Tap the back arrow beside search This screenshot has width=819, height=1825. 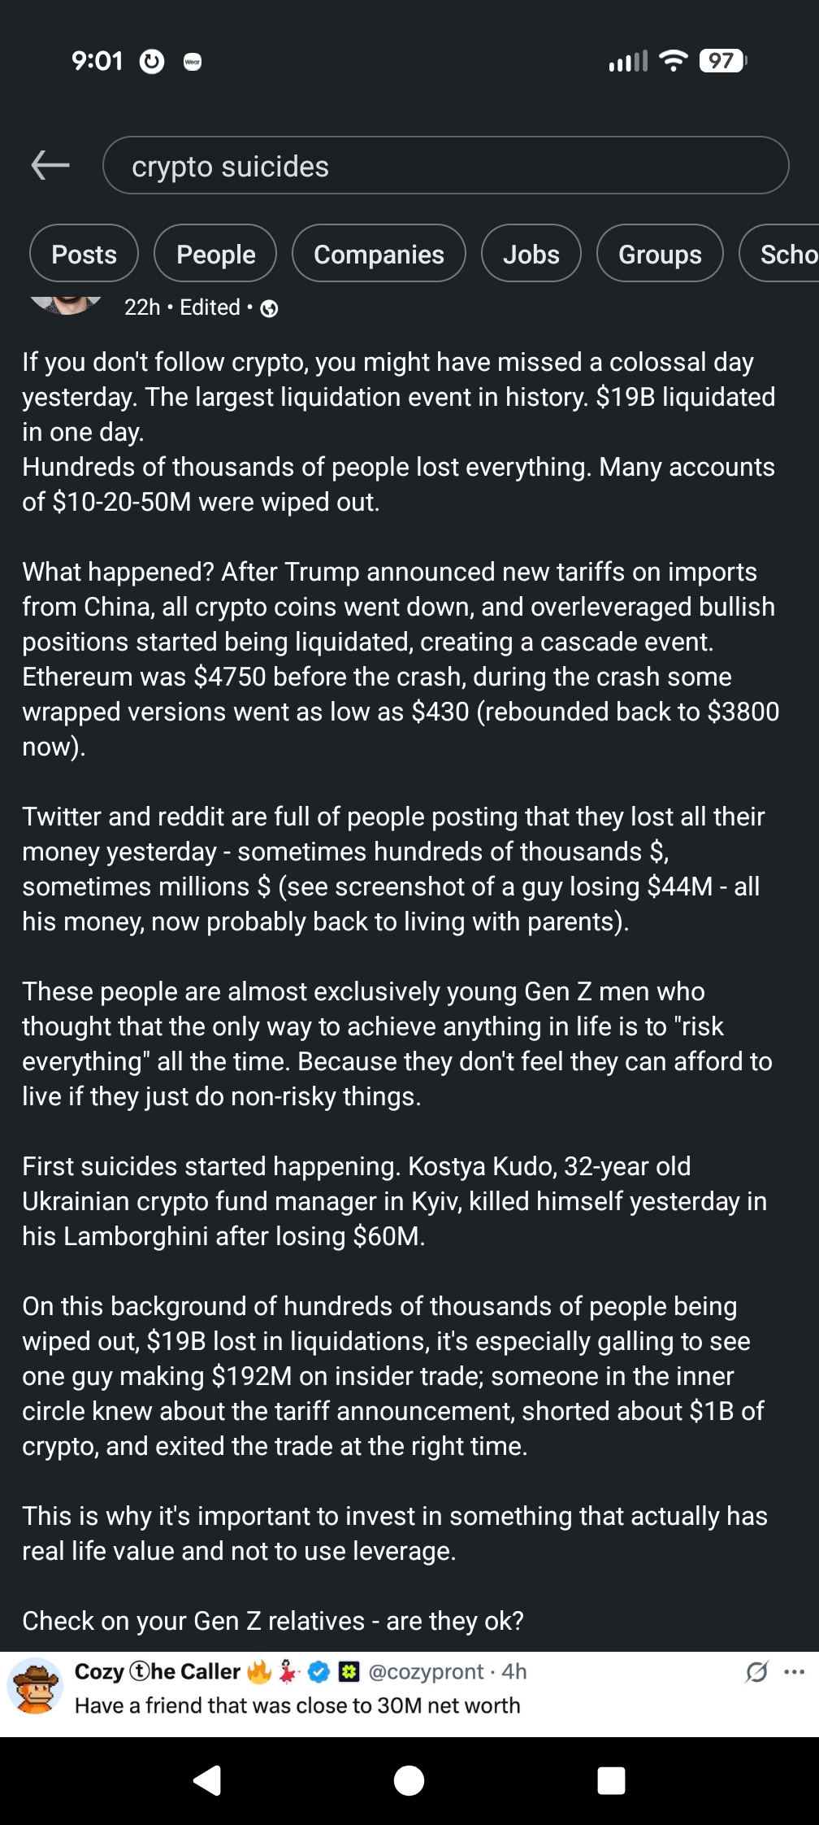[x=50, y=166]
